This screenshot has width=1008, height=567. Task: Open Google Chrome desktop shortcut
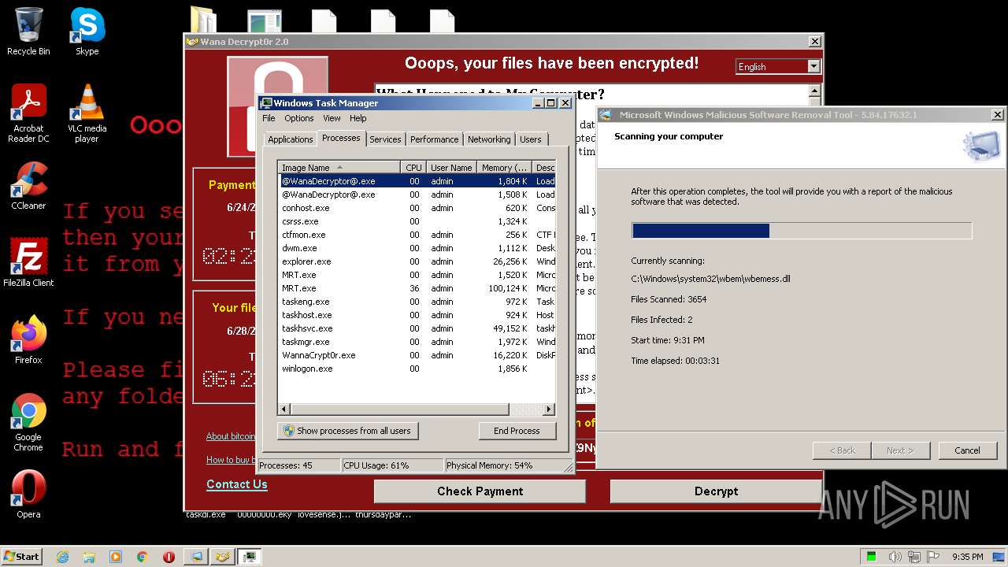28,422
